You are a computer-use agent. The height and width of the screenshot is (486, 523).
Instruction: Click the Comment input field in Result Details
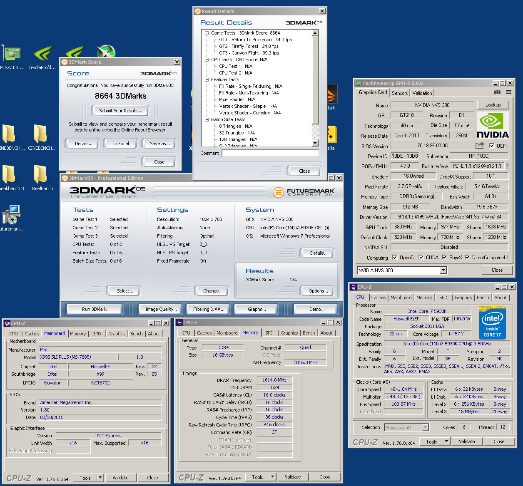(x=270, y=153)
